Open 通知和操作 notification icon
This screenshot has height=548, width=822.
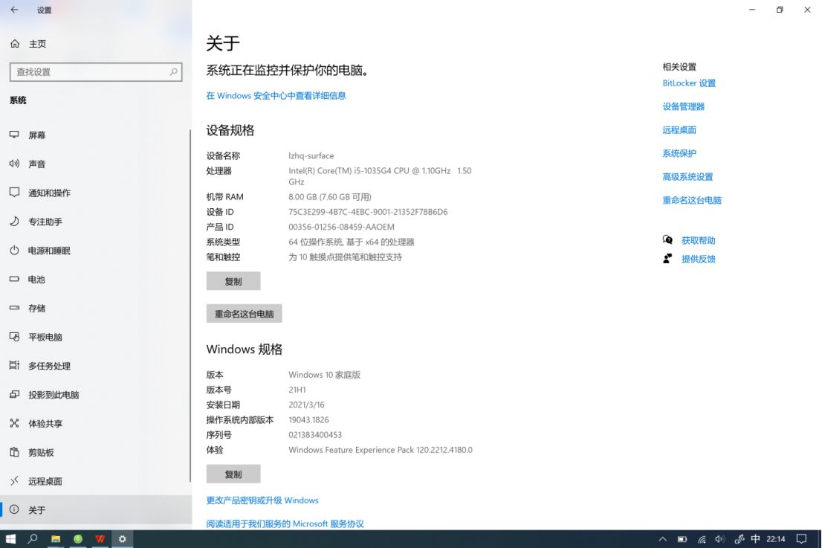pyautogui.click(x=14, y=193)
